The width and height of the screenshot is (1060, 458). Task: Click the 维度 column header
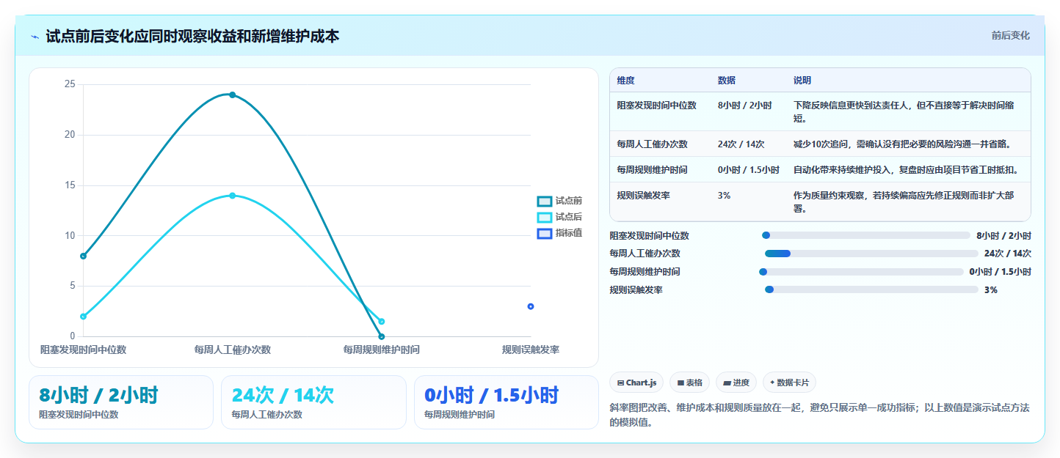coord(626,81)
